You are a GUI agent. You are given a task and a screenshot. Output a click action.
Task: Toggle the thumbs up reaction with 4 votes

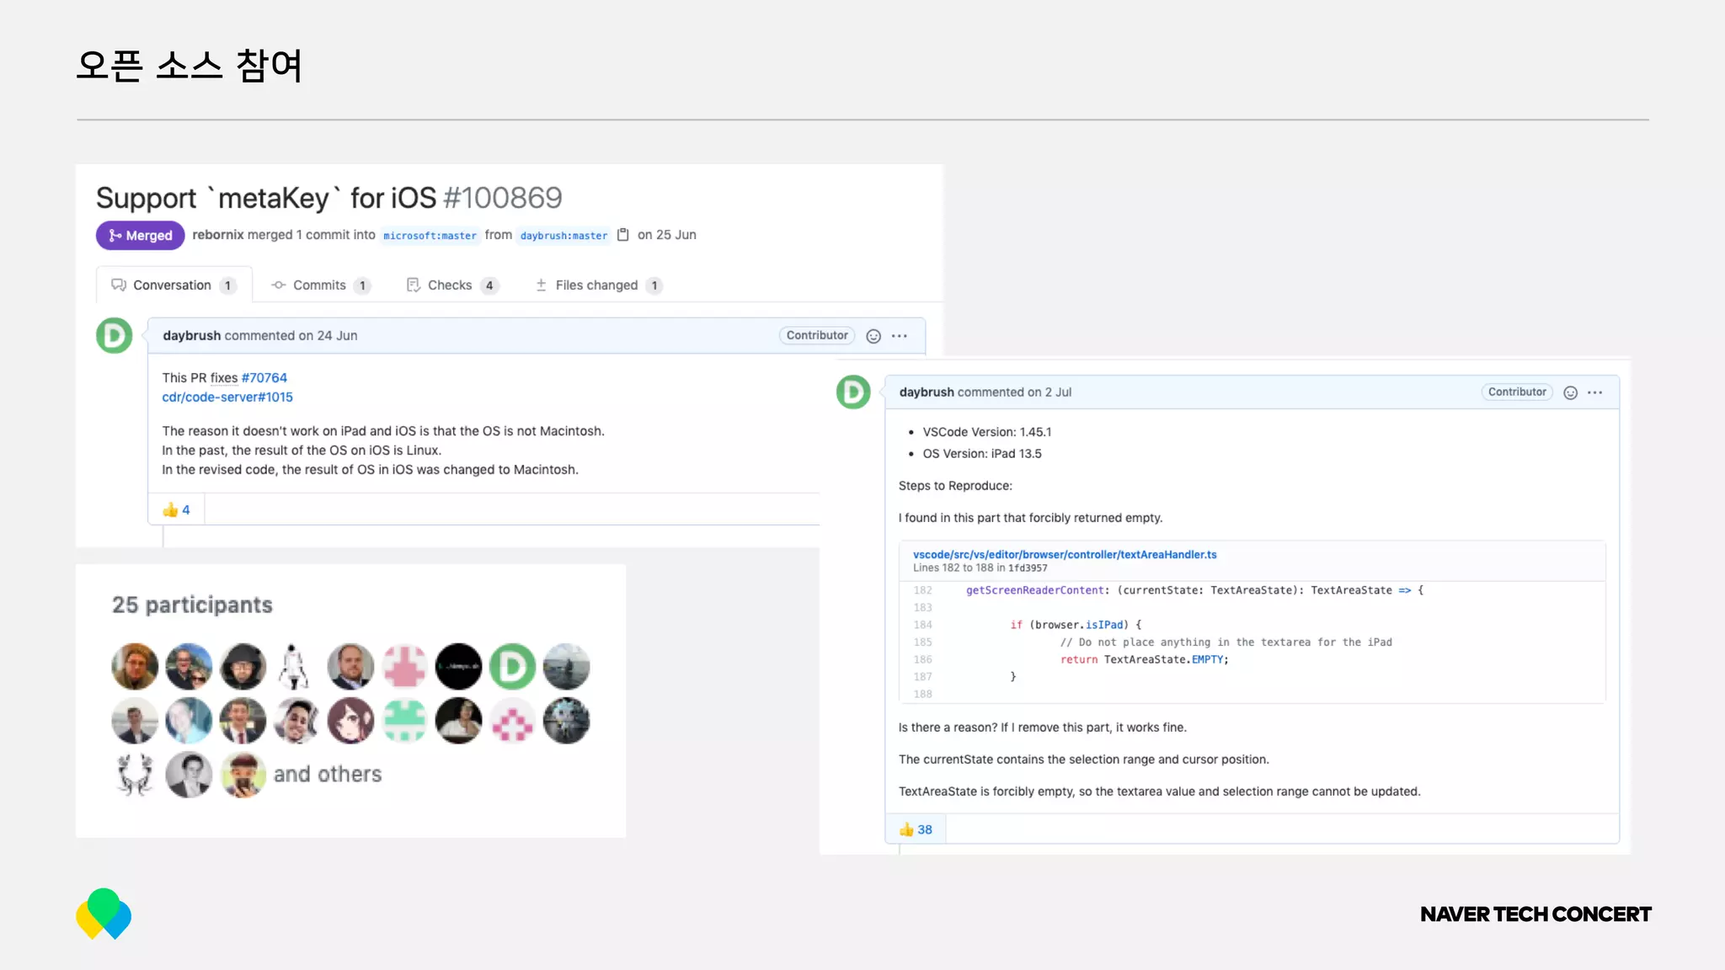point(176,510)
